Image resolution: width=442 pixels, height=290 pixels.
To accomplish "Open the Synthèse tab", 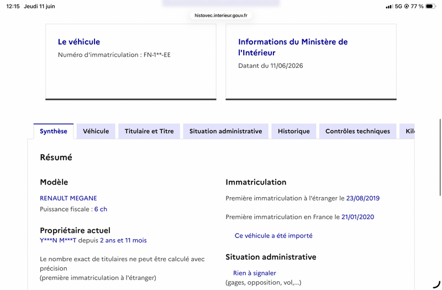I will (x=53, y=131).
